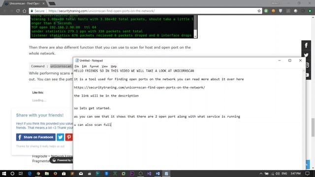Open Notepad View menu
The width and height of the screenshot is (315, 177).
click(x=105, y=66)
